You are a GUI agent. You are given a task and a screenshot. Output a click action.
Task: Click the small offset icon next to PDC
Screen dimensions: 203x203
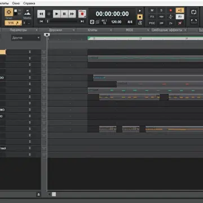[x=161, y=23]
